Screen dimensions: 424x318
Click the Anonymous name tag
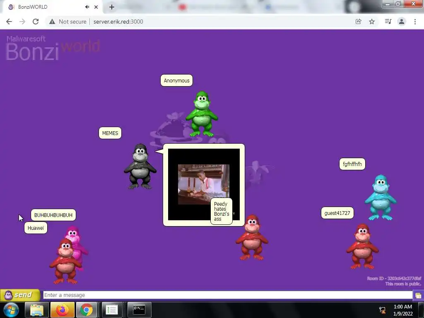pos(176,80)
